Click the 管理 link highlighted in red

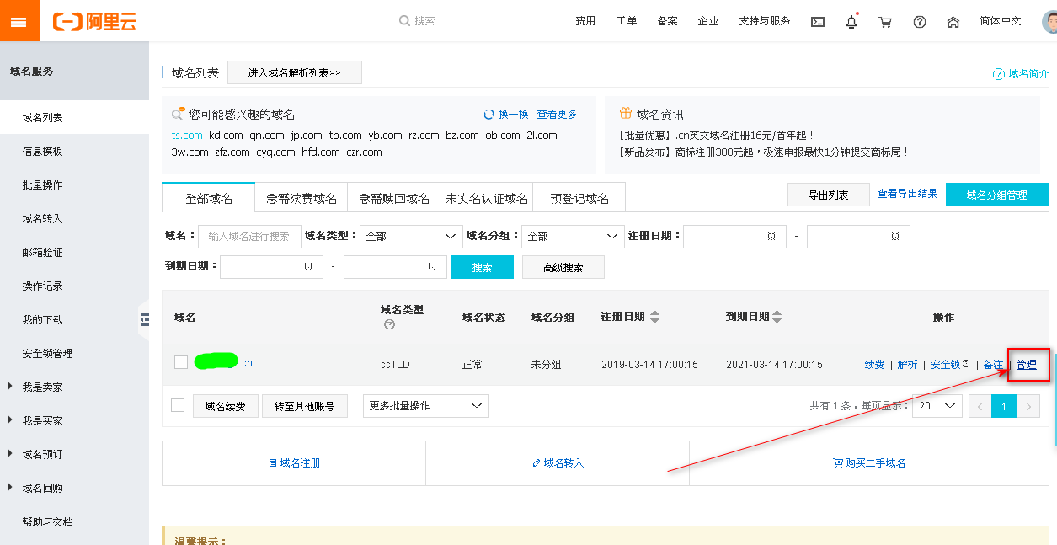pos(1028,363)
